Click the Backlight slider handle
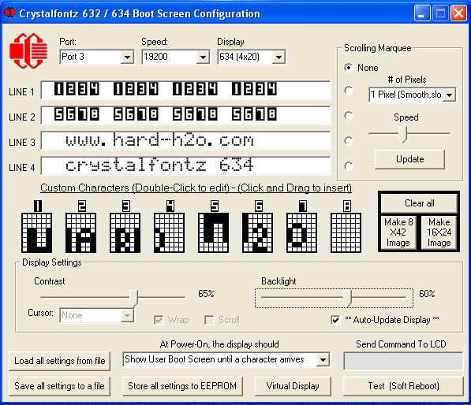This screenshot has height=405, width=471. (x=348, y=298)
